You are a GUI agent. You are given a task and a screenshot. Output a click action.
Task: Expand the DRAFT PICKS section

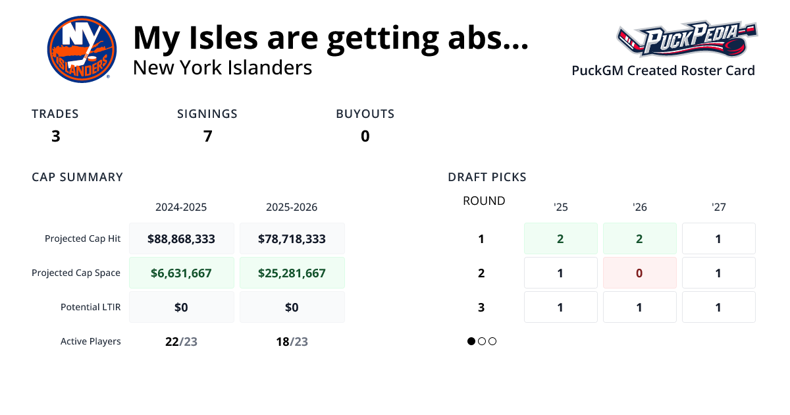487,177
